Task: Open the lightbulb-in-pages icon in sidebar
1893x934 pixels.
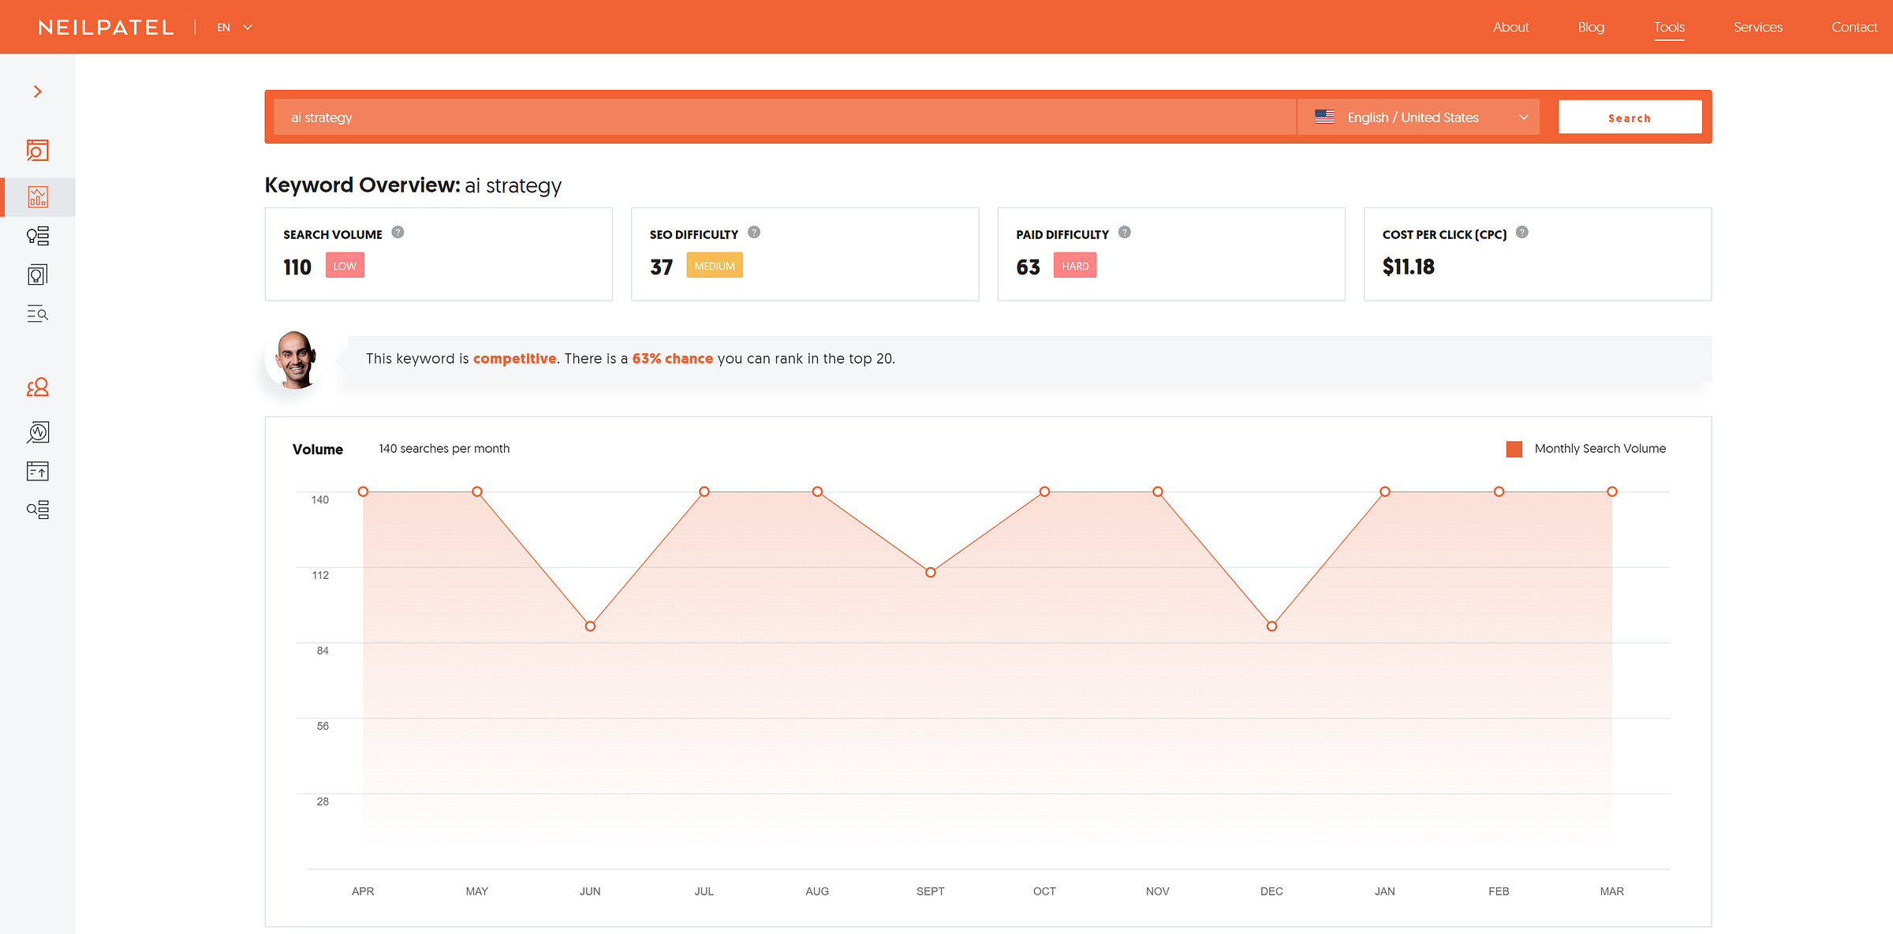Action: 37,275
